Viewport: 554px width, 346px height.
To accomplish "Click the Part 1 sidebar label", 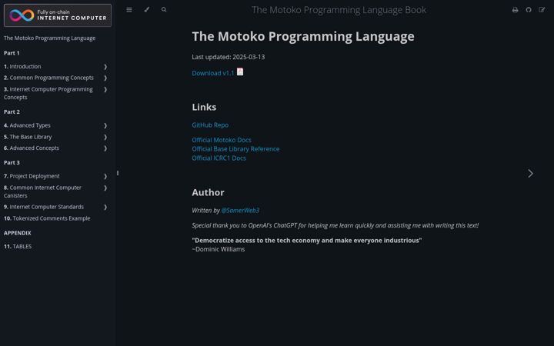I will tap(12, 53).
